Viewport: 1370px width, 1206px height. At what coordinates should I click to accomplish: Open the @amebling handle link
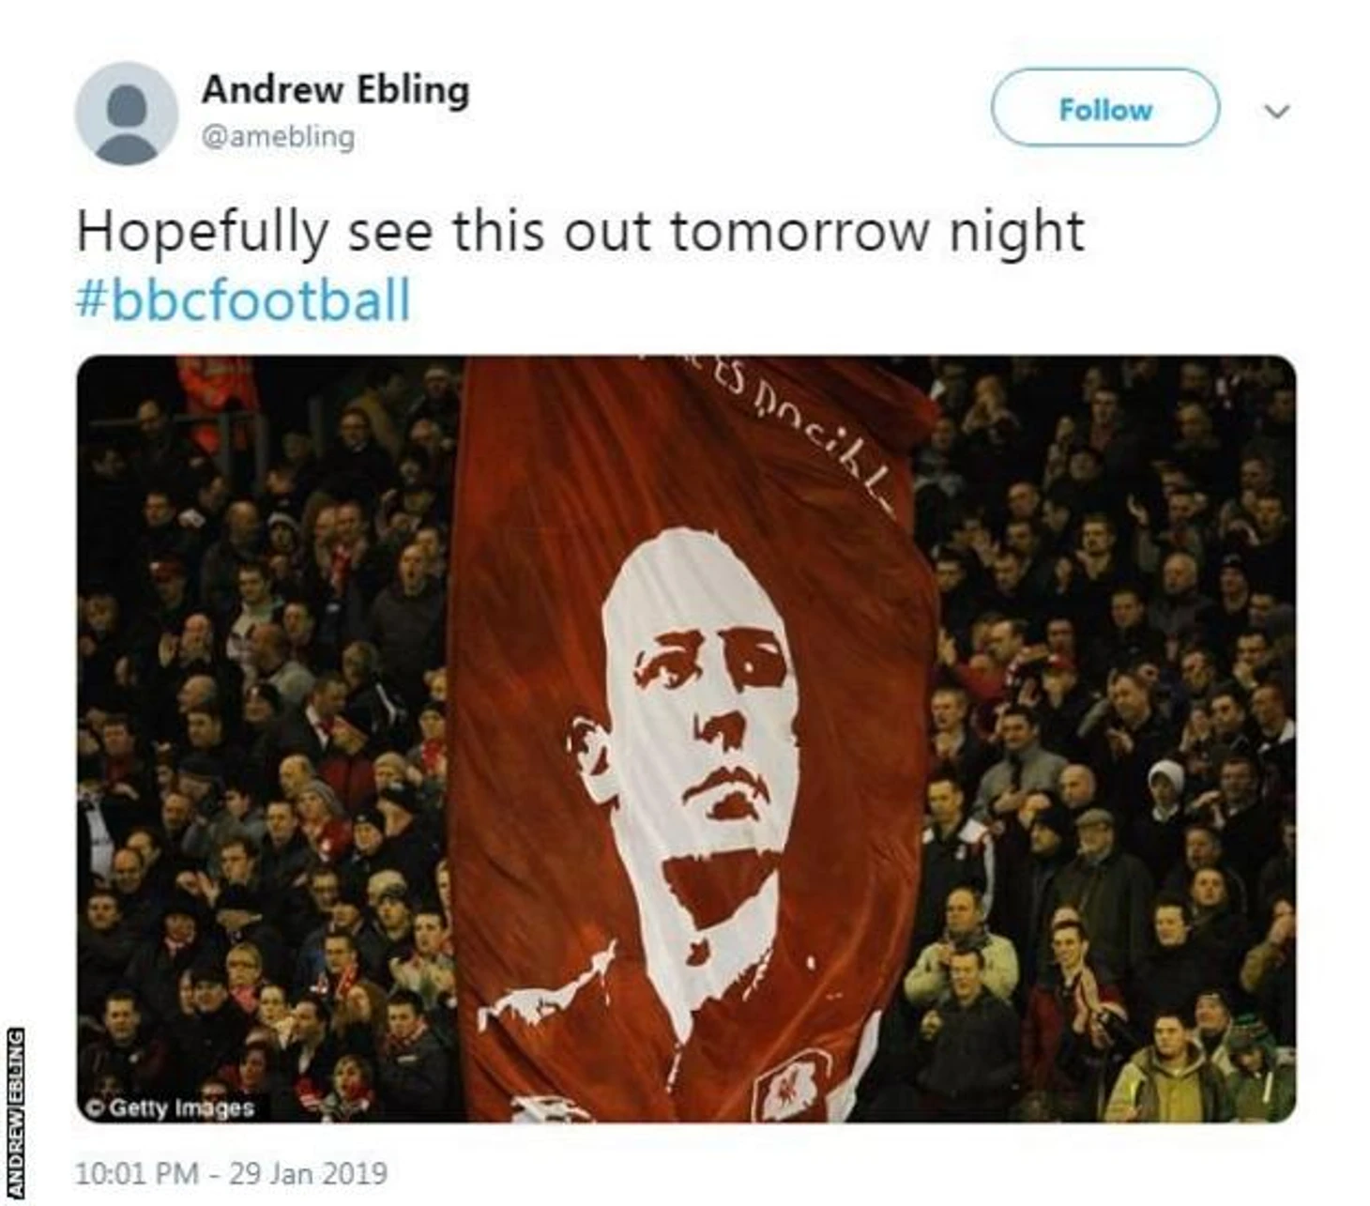click(x=278, y=137)
